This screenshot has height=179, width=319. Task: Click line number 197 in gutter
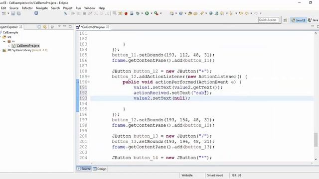coord(83,120)
